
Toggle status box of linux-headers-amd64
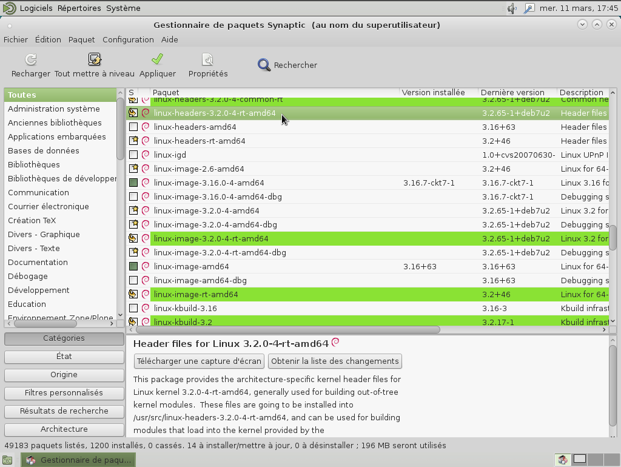[133, 127]
